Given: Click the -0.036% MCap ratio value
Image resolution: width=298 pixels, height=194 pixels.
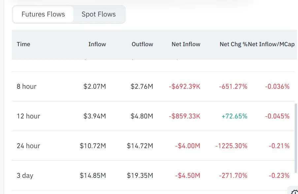Looking at the screenshot, I should [x=277, y=86].
